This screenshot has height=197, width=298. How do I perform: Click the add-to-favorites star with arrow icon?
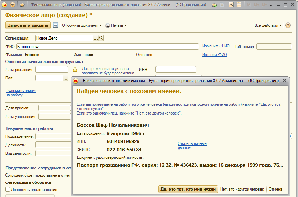214,5
